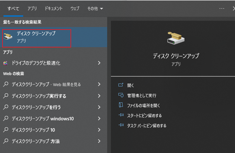Screen dimensions: 235x153
Task: Select suggestion ディスククリーンアップ 方法
Action: (54, 141)
